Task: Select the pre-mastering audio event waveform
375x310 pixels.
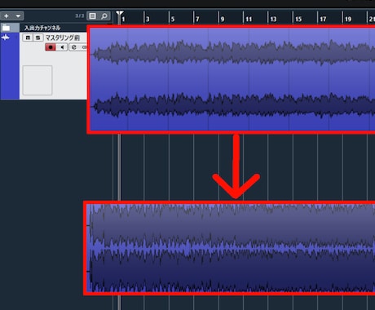Action: [232, 79]
